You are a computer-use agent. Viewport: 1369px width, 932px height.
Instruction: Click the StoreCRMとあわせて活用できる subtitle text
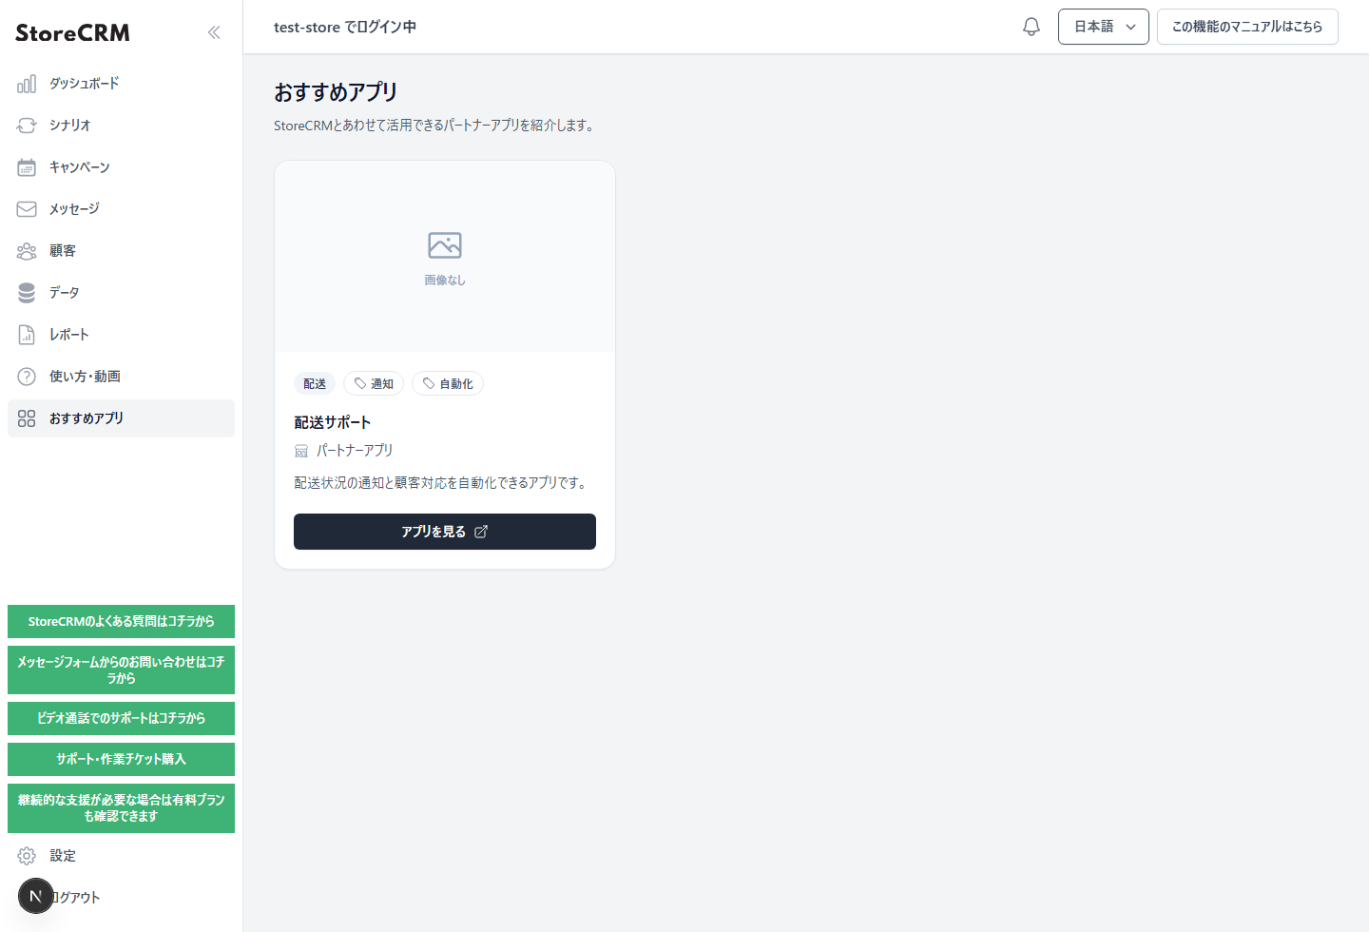pos(435,126)
